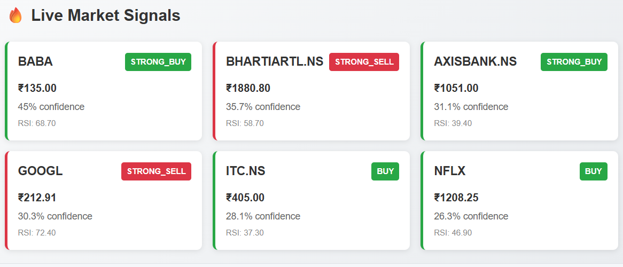623x267 pixels.
Task: Click the STRONG_SELL badge on BHARTIARTL.NS card
Action: click(364, 62)
